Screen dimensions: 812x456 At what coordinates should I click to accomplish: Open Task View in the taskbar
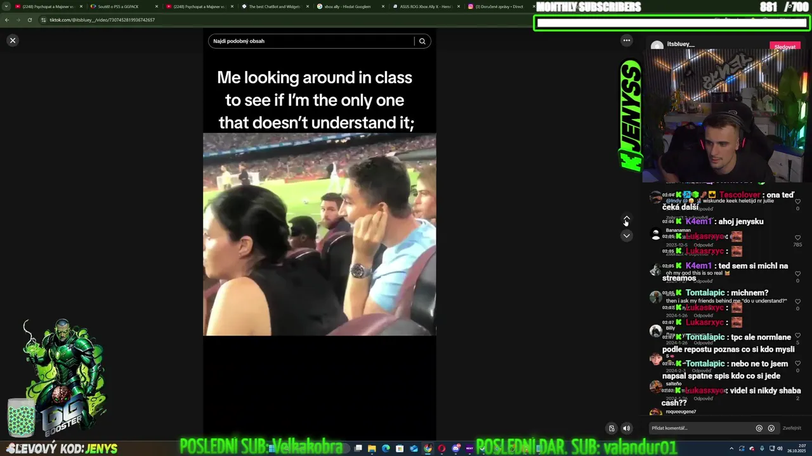pos(358,448)
